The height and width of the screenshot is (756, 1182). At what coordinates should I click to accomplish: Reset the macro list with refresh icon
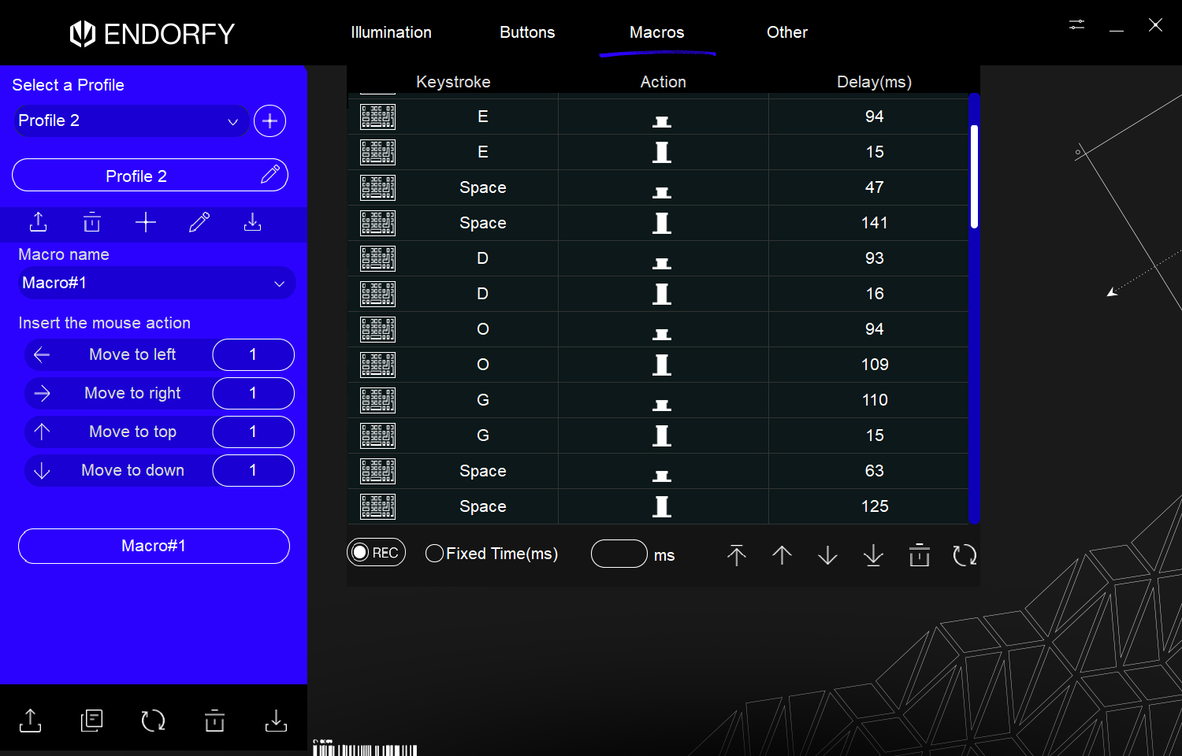pos(965,555)
